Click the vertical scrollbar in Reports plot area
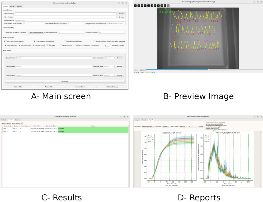The height and width of the screenshot is (202, 263). pos(261,159)
